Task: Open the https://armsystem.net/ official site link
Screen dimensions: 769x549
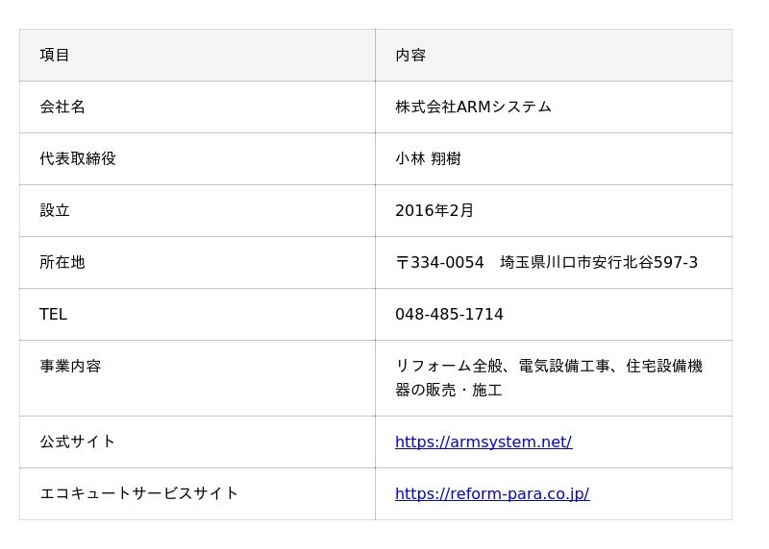Action: point(484,442)
